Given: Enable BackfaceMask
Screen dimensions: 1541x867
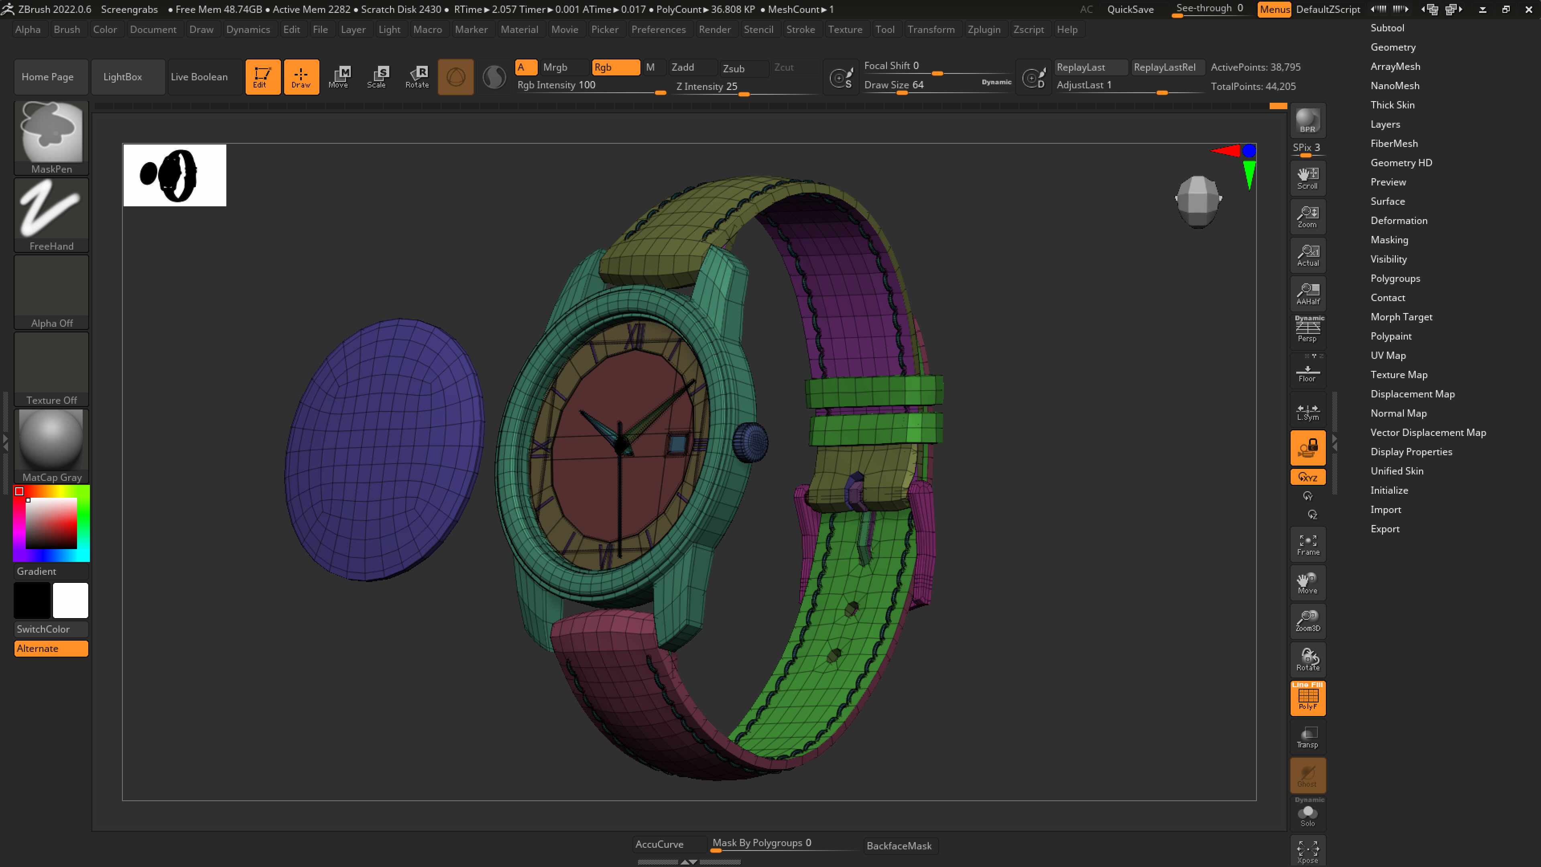Looking at the screenshot, I should pos(899,845).
